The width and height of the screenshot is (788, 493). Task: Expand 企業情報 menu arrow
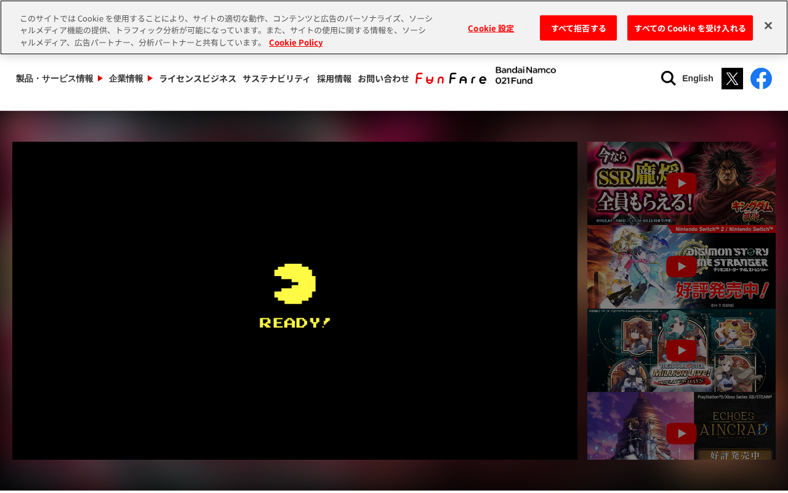150,78
